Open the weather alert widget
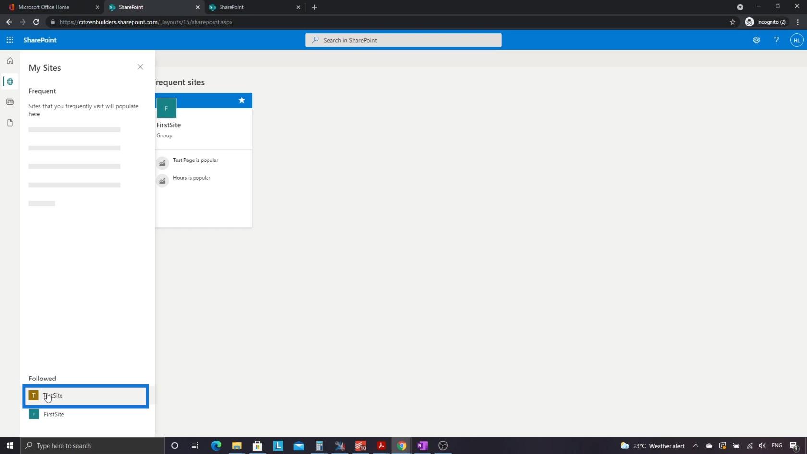807x454 pixels. [652, 446]
